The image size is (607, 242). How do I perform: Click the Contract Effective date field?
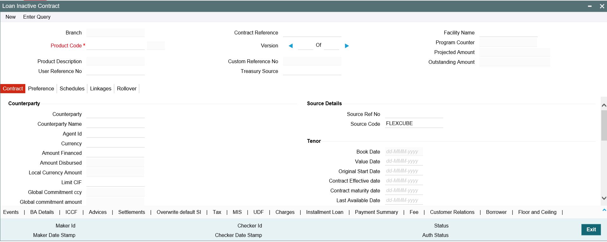(404, 181)
